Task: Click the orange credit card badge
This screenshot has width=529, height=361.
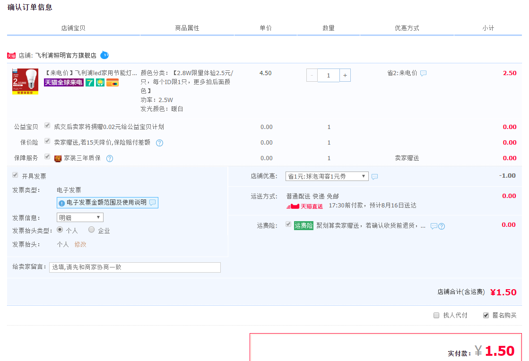Action: pos(113,83)
